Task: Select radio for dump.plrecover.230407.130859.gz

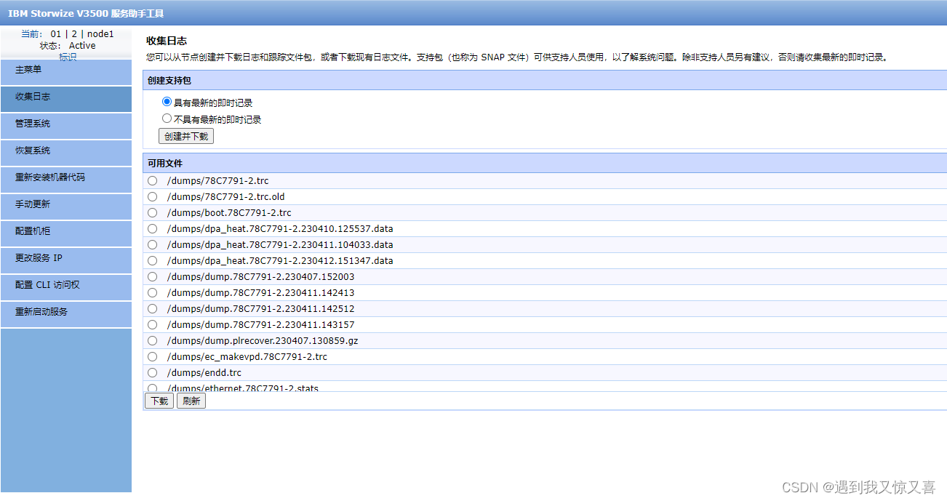Action: click(x=152, y=340)
